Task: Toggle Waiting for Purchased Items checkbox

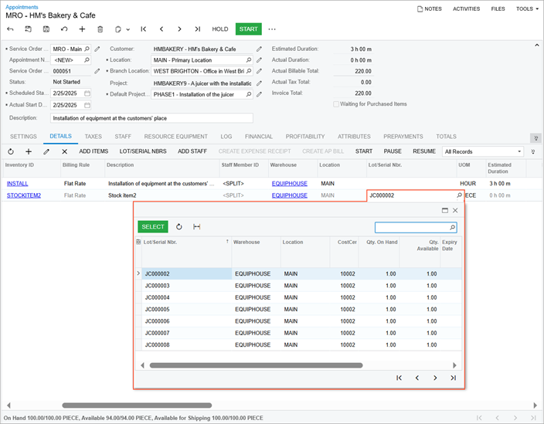Action: pos(336,104)
